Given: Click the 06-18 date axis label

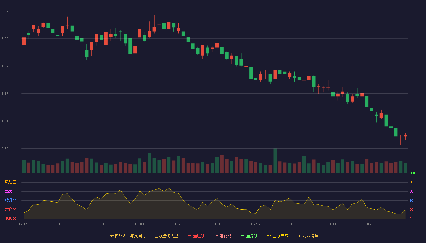Looking at the screenshot, I should 371,224.
